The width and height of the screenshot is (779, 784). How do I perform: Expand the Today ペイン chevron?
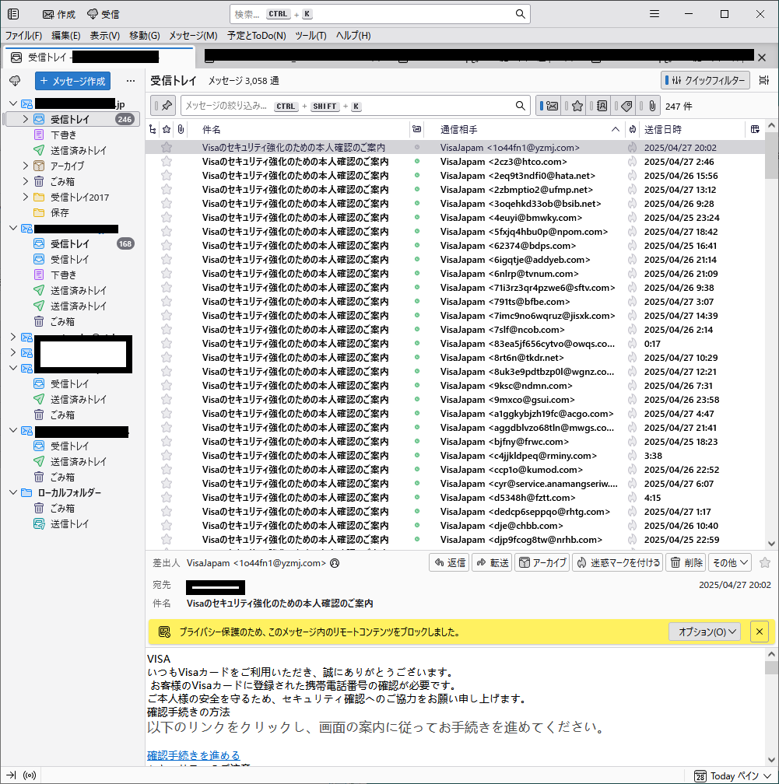[768, 776]
